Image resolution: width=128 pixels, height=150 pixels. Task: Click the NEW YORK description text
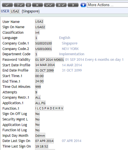pyautogui.click(x=70, y=49)
